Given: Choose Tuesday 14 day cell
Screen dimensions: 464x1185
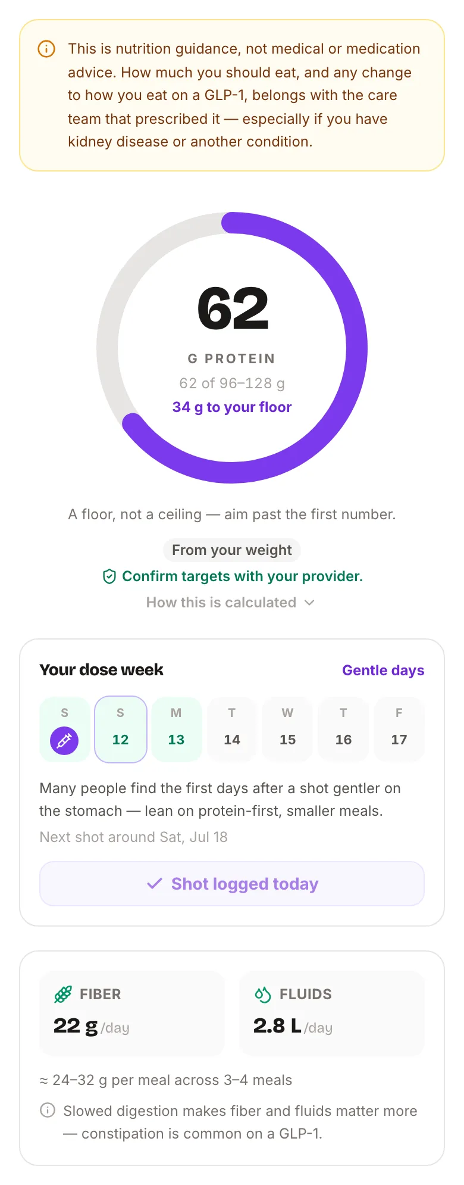Looking at the screenshot, I should coord(232,729).
